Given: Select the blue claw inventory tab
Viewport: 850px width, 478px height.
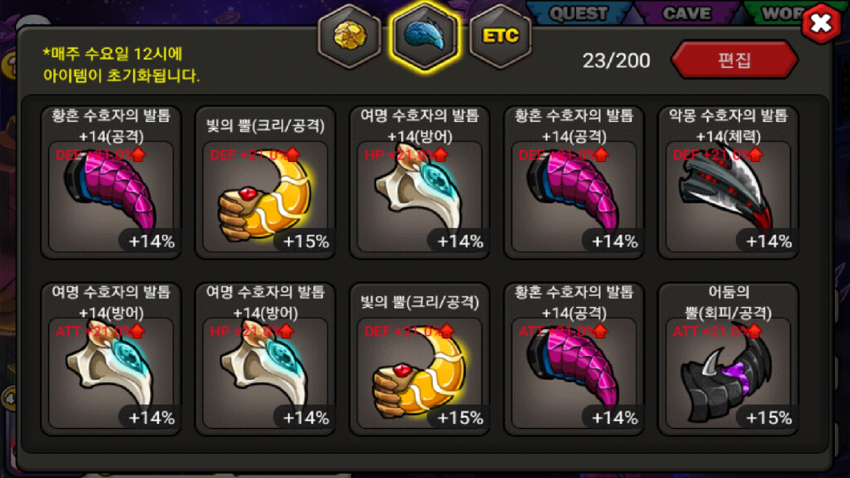Looking at the screenshot, I should (425, 36).
